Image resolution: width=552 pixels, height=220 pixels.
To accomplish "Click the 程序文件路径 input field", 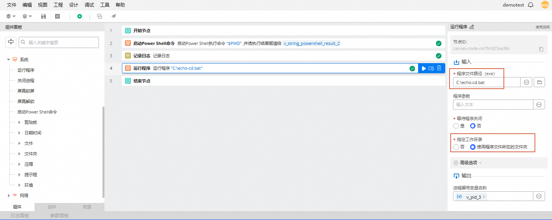I will (487, 82).
